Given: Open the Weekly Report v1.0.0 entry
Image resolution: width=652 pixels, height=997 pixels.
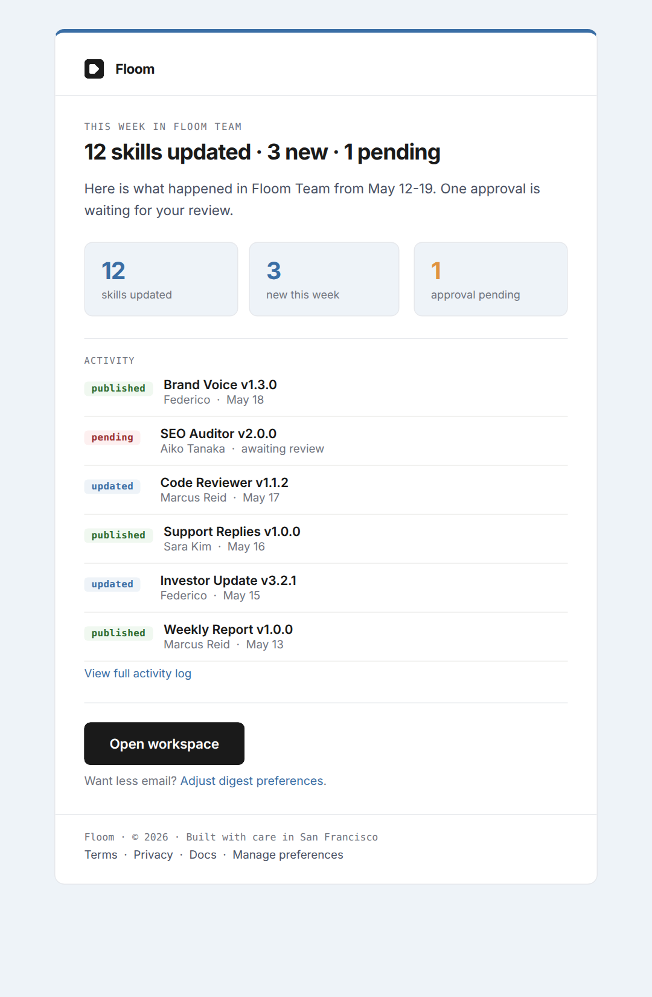Looking at the screenshot, I should pyautogui.click(x=326, y=637).
